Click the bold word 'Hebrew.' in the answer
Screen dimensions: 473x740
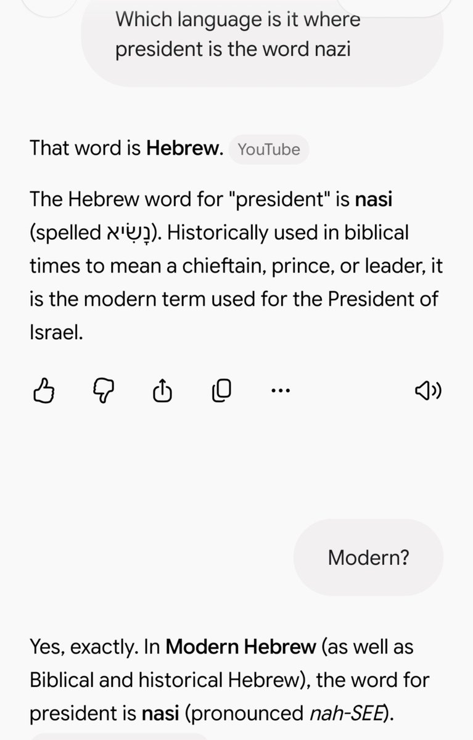tap(184, 149)
